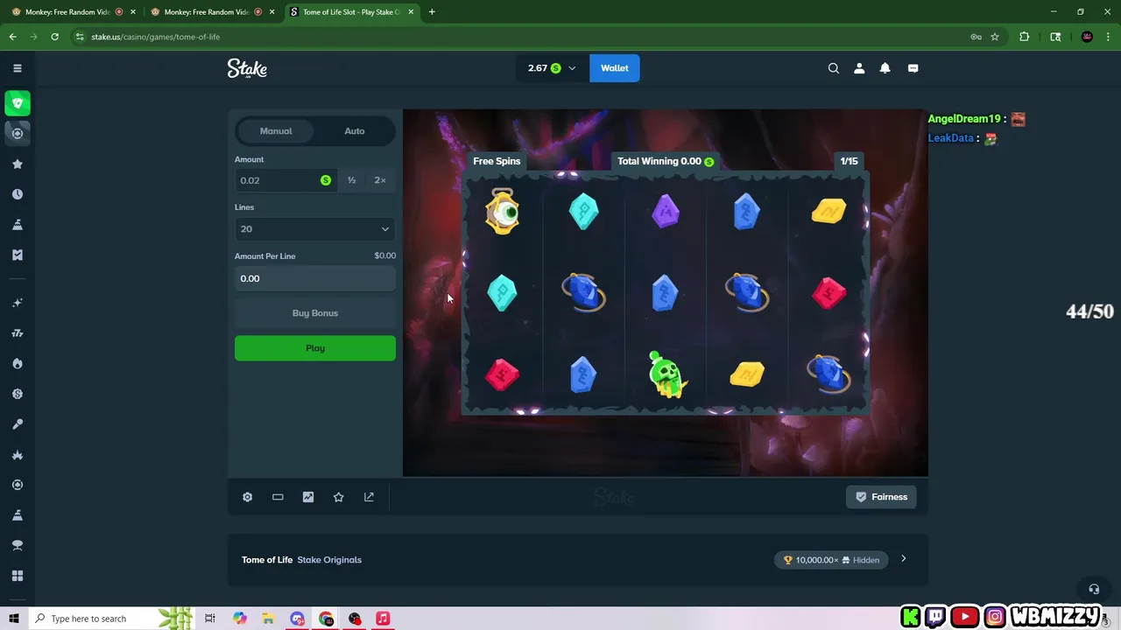
Task: Open Chrome extensions puzzle icon
Action: pyautogui.click(x=1024, y=37)
